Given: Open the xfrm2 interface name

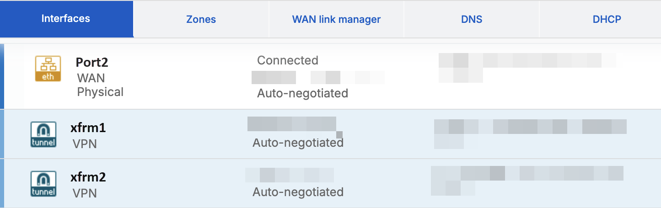Looking at the screenshot, I should coord(88,177).
